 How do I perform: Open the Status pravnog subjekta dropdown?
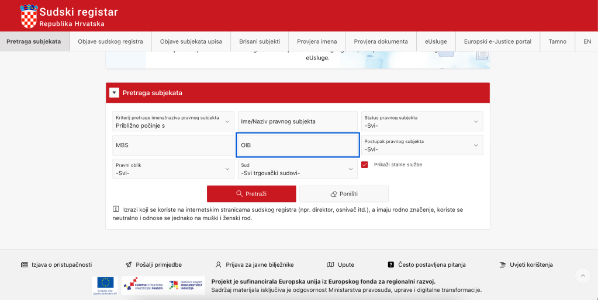click(422, 121)
